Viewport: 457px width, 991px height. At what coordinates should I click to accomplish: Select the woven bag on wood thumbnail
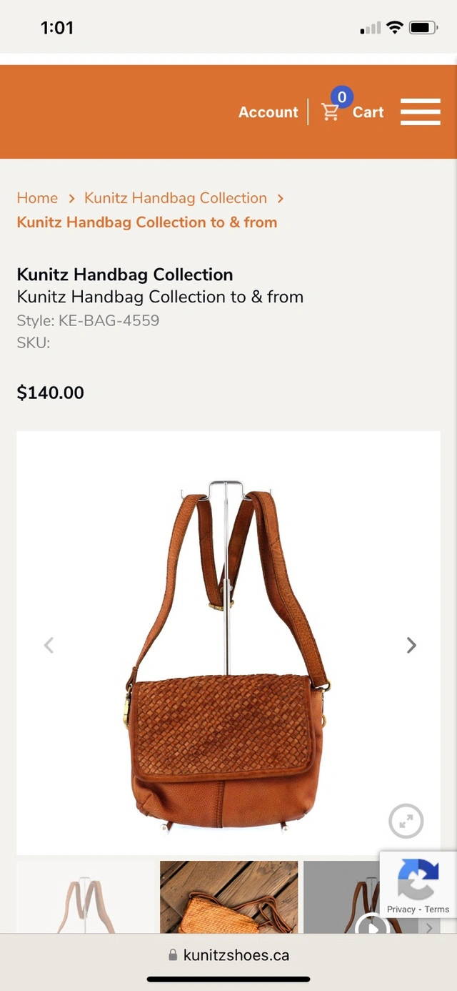click(228, 897)
